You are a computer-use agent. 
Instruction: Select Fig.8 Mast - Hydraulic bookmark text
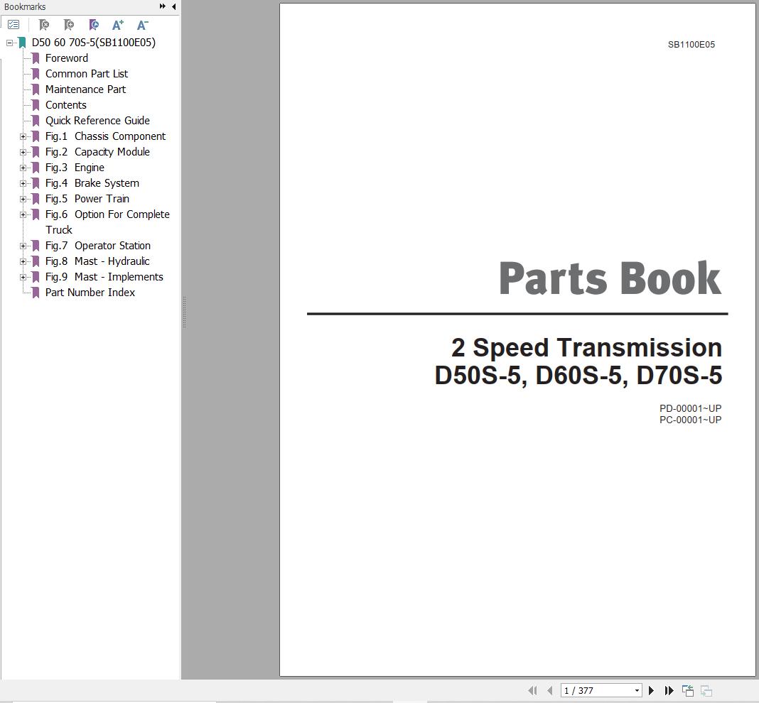pos(97,261)
